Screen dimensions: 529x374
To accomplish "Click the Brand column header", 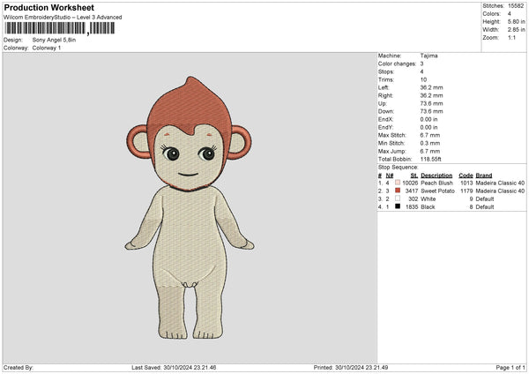I will point(484,176).
